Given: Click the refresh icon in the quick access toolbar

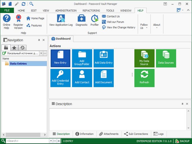Looking at the screenshot, I should [23, 4].
